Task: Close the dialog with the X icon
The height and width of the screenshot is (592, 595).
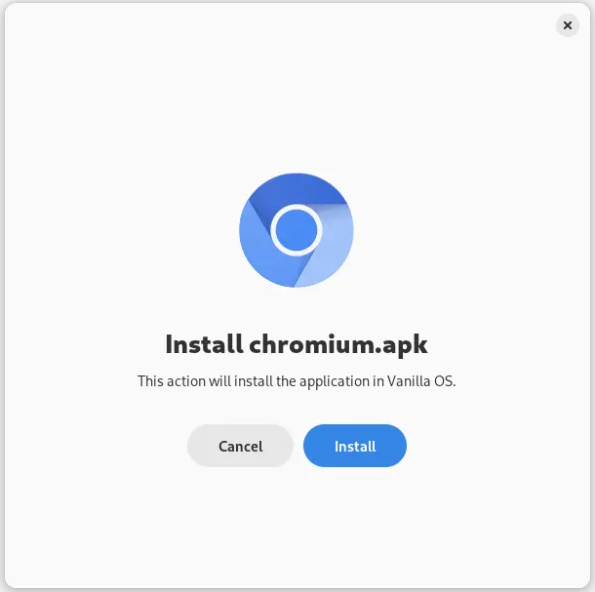Action: coord(568,25)
